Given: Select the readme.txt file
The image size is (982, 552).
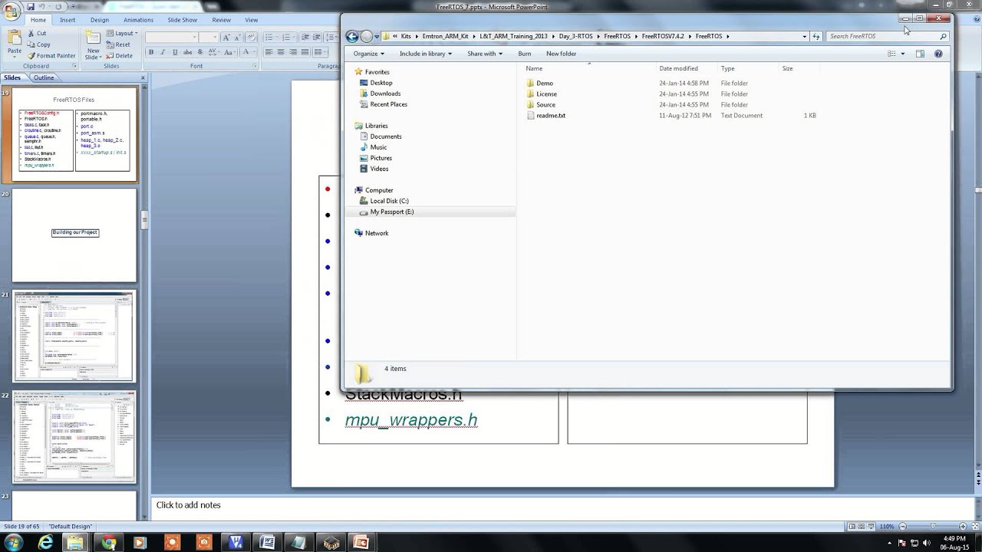Looking at the screenshot, I should 551,115.
